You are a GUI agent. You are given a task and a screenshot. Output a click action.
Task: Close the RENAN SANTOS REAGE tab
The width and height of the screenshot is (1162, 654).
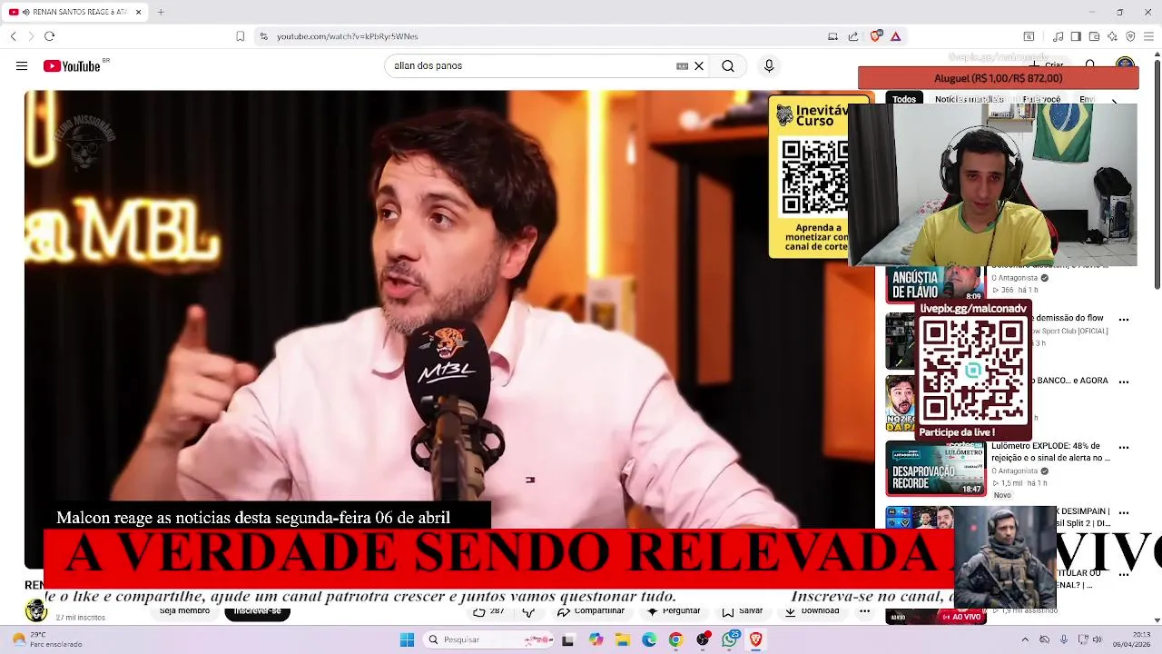[138, 12]
